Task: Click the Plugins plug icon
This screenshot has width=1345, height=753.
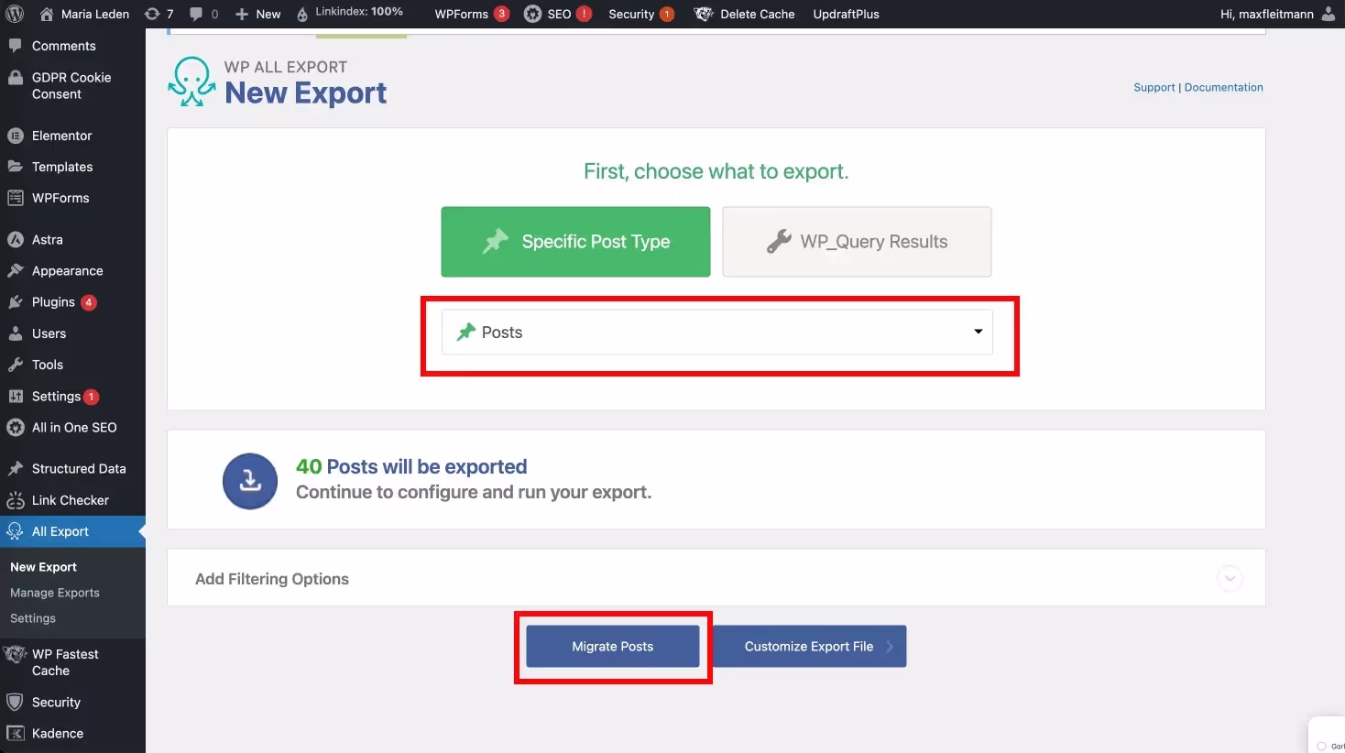Action: 15,302
